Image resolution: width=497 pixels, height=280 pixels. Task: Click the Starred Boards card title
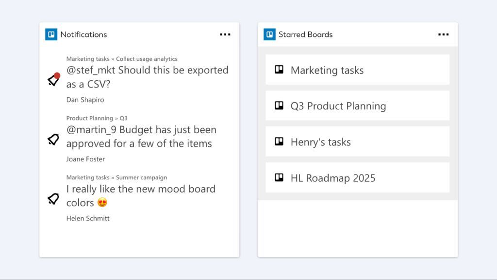[x=306, y=35]
